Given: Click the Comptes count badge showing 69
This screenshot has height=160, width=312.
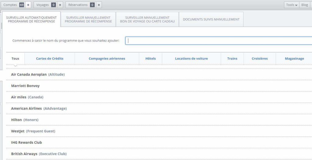Looking at the screenshot, I should 22,5.
